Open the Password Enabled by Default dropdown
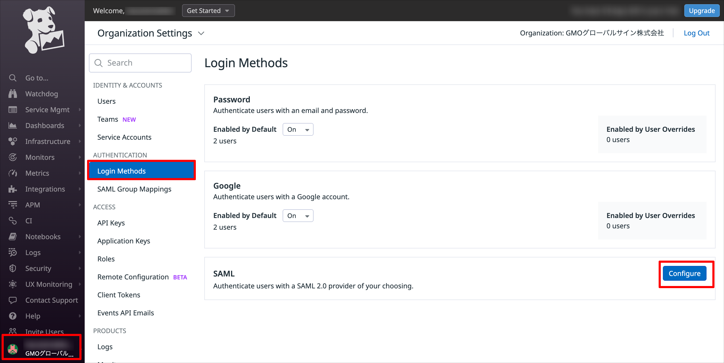The width and height of the screenshot is (724, 363). 298,129
